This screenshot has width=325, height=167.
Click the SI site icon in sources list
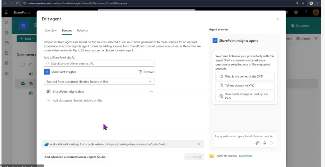point(47,72)
